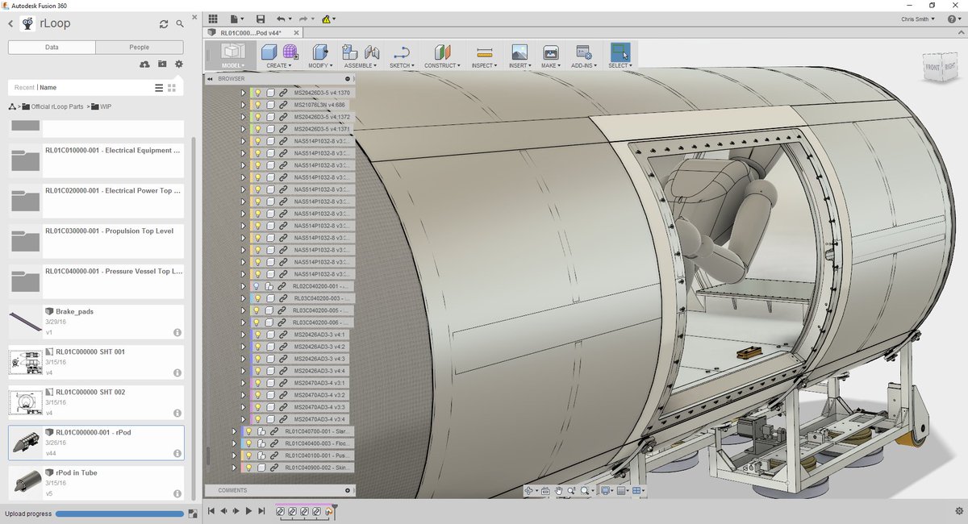Image resolution: width=968 pixels, height=524 pixels.
Task: Toggle lightbulb visibility of MS20470AD3-4 v3:1
Action: click(258, 383)
